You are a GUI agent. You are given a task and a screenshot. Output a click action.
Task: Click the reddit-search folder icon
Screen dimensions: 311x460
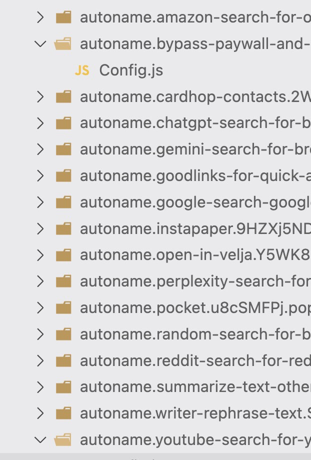click(x=63, y=360)
